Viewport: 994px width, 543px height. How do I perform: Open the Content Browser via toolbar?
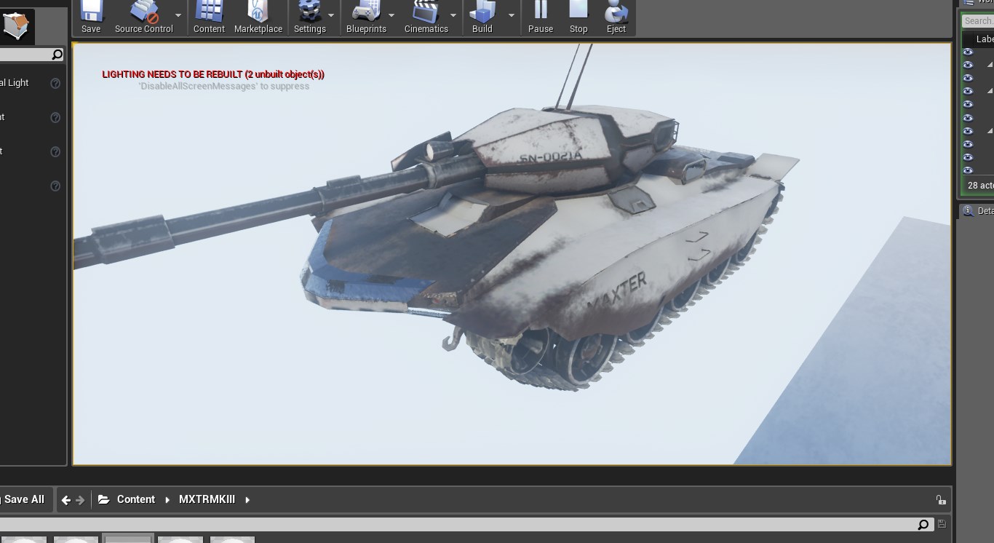click(x=209, y=15)
